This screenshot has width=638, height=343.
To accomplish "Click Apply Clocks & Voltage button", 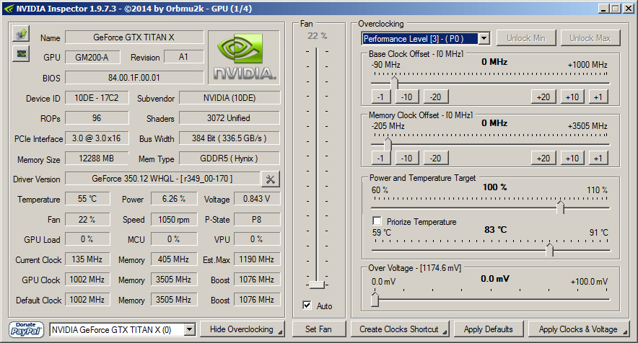I will pyautogui.click(x=578, y=329).
